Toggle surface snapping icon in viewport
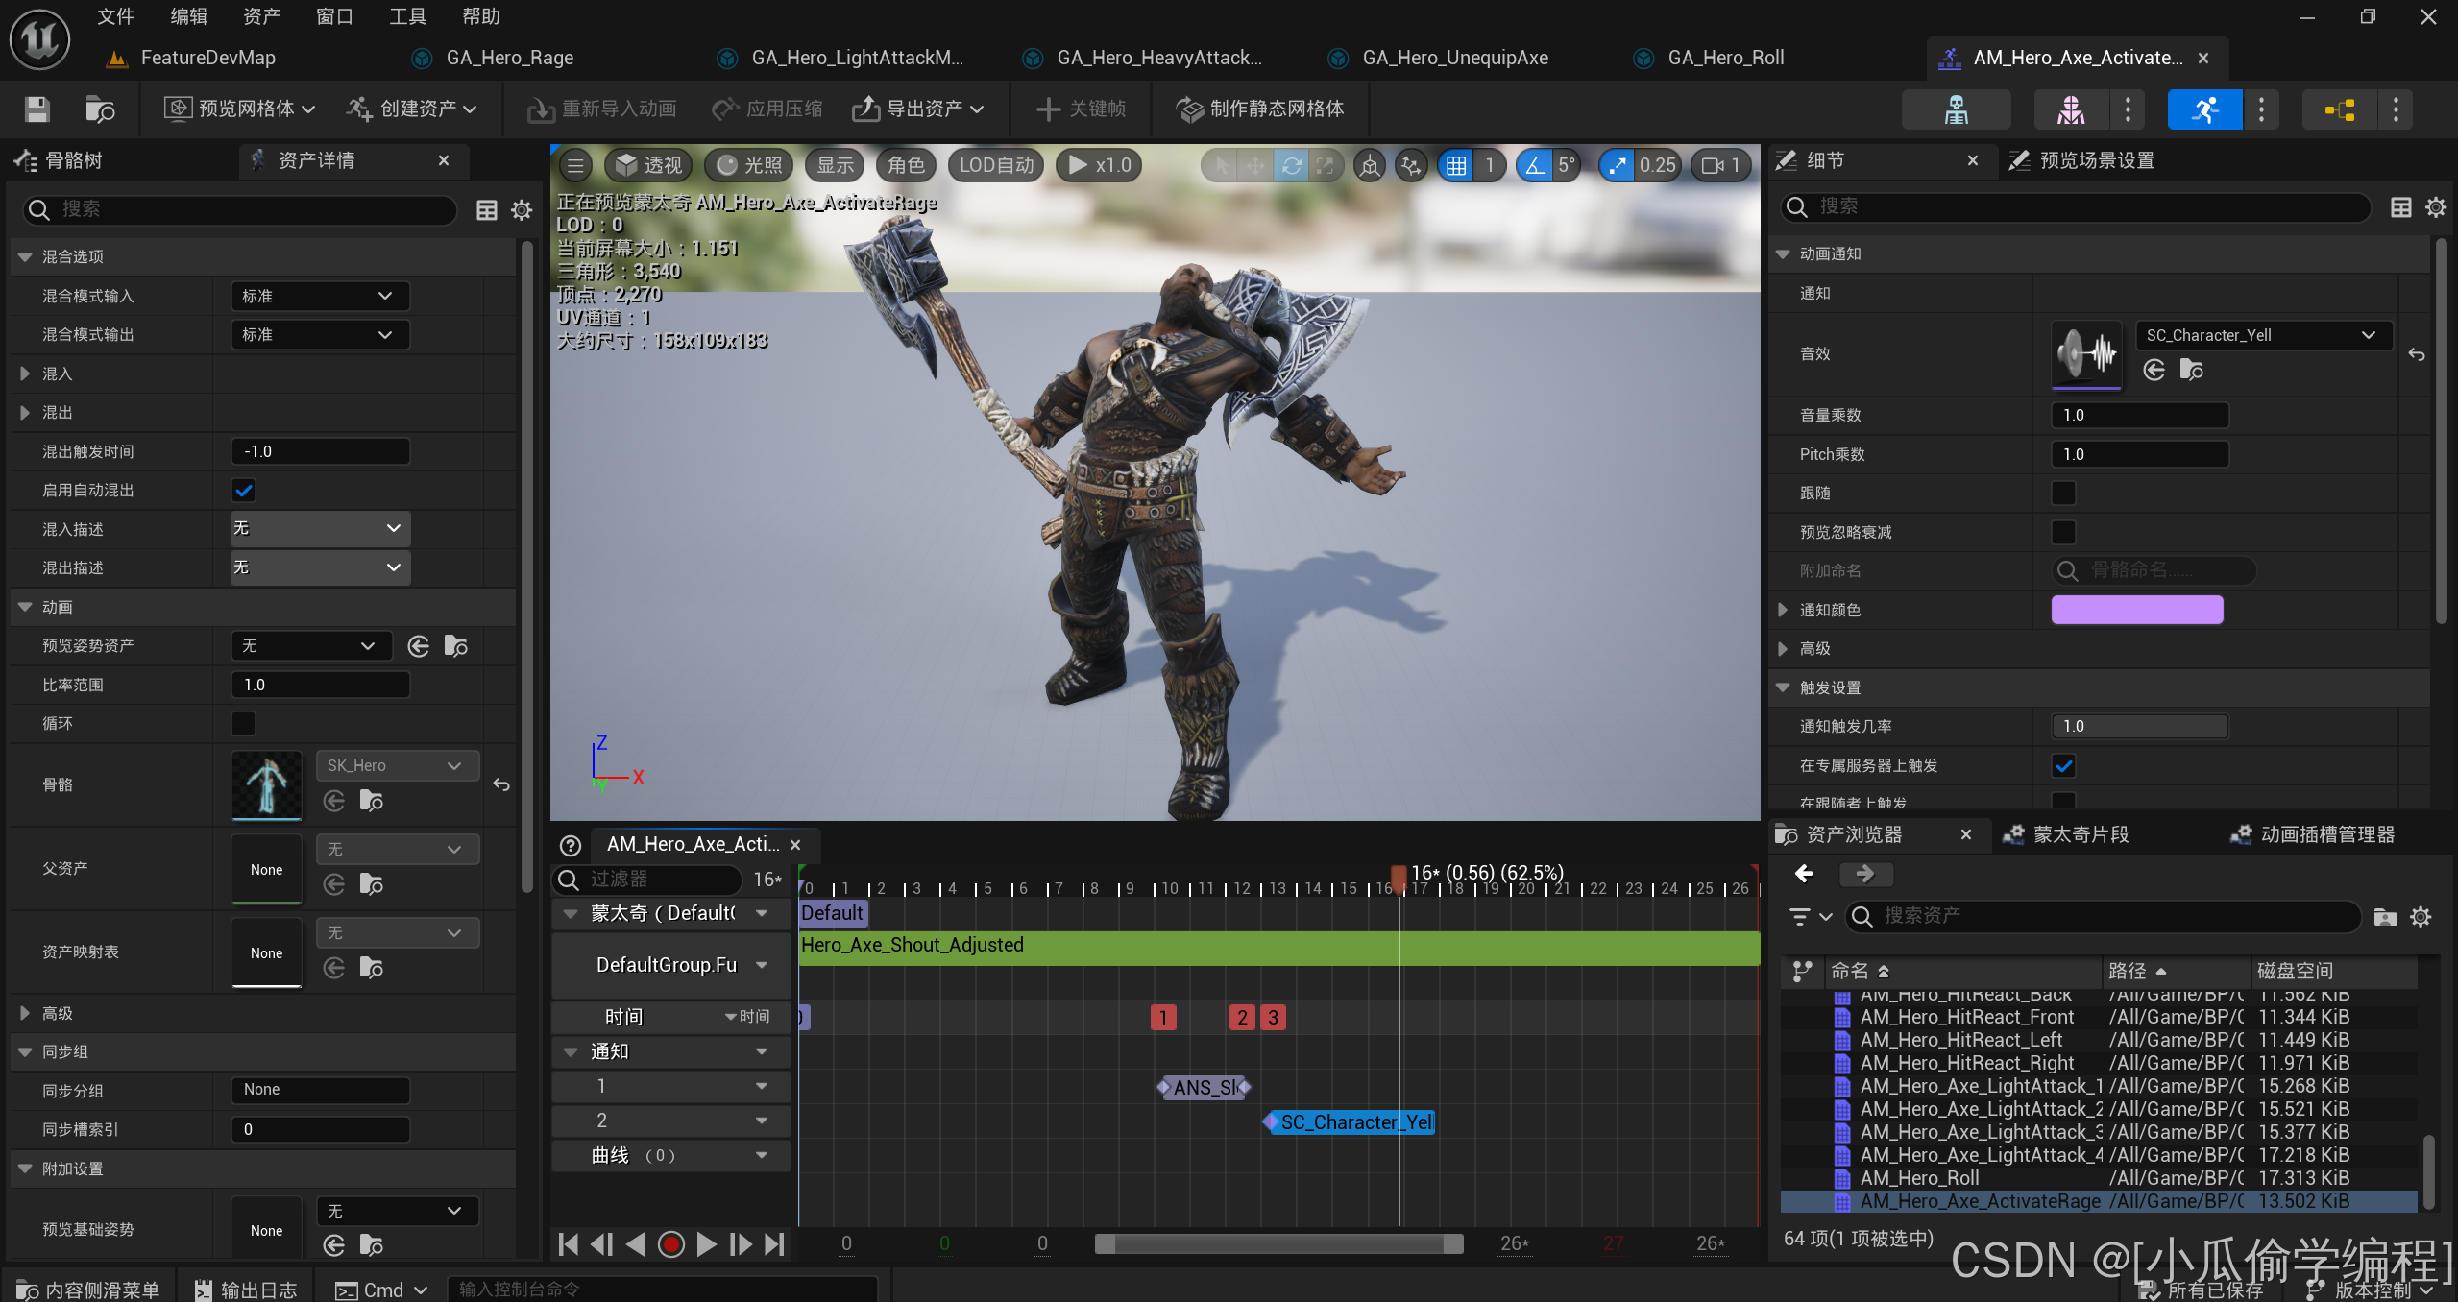The image size is (2458, 1302). pyautogui.click(x=1411, y=165)
